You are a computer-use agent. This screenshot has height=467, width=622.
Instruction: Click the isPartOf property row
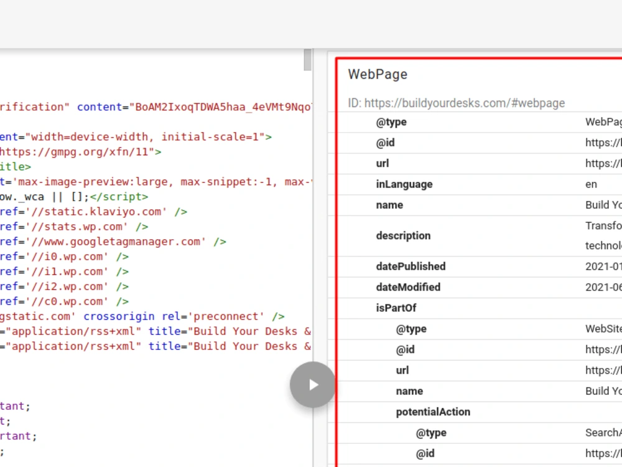click(x=479, y=308)
